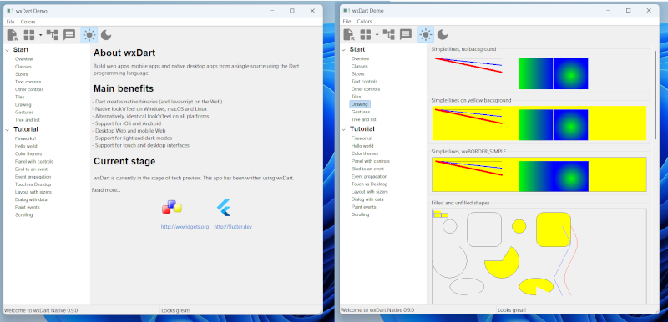Click the grid layout icon in right window
668x322 pixels.
pos(366,34)
